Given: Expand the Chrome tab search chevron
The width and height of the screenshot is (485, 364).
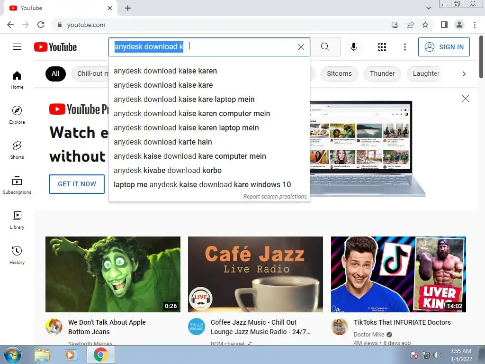Looking at the screenshot, I should coord(428,8).
